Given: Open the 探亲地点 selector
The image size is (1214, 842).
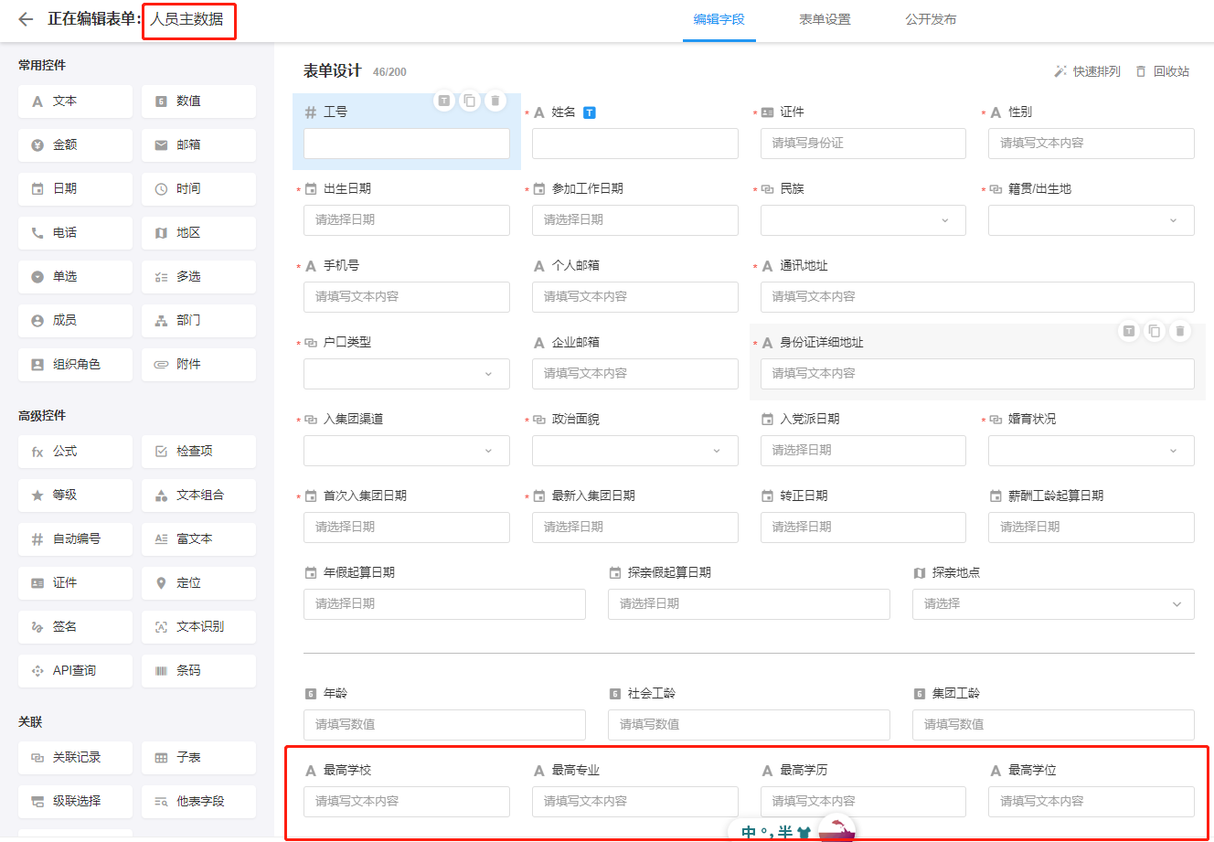Looking at the screenshot, I should pyautogui.click(x=1052, y=604).
